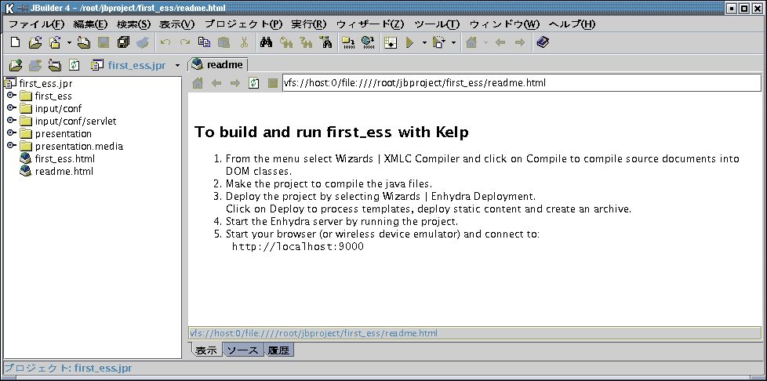Screen dimensions: 767x381
Task: Click the main toolbar Home icon
Action: coord(471,43)
